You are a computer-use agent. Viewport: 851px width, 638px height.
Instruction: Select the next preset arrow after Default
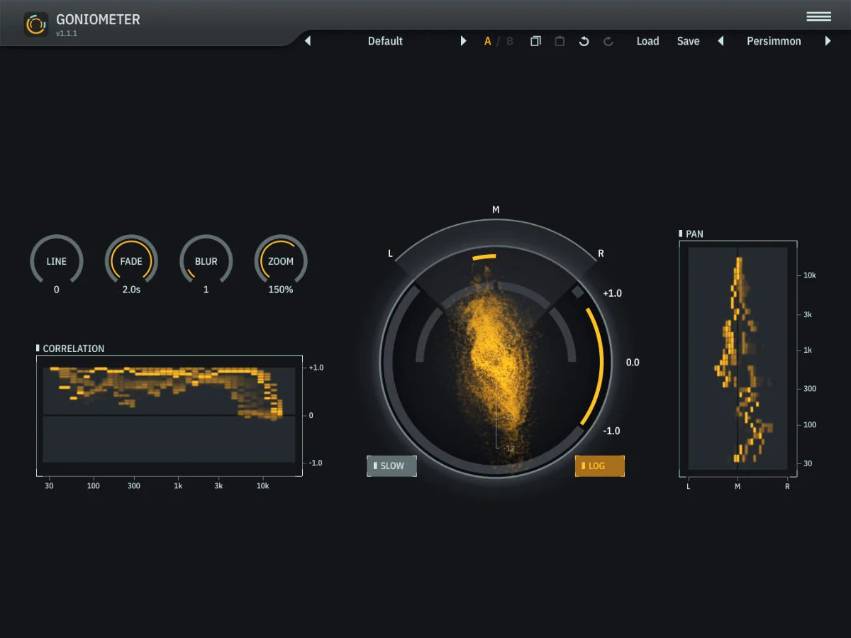click(464, 41)
